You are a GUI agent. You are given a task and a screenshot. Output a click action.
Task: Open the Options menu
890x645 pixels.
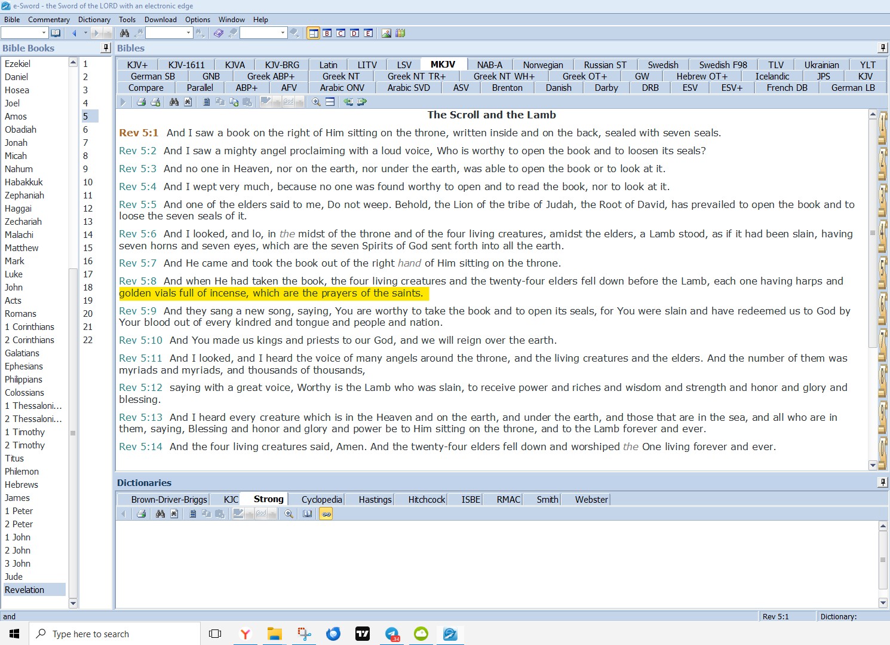click(x=198, y=19)
